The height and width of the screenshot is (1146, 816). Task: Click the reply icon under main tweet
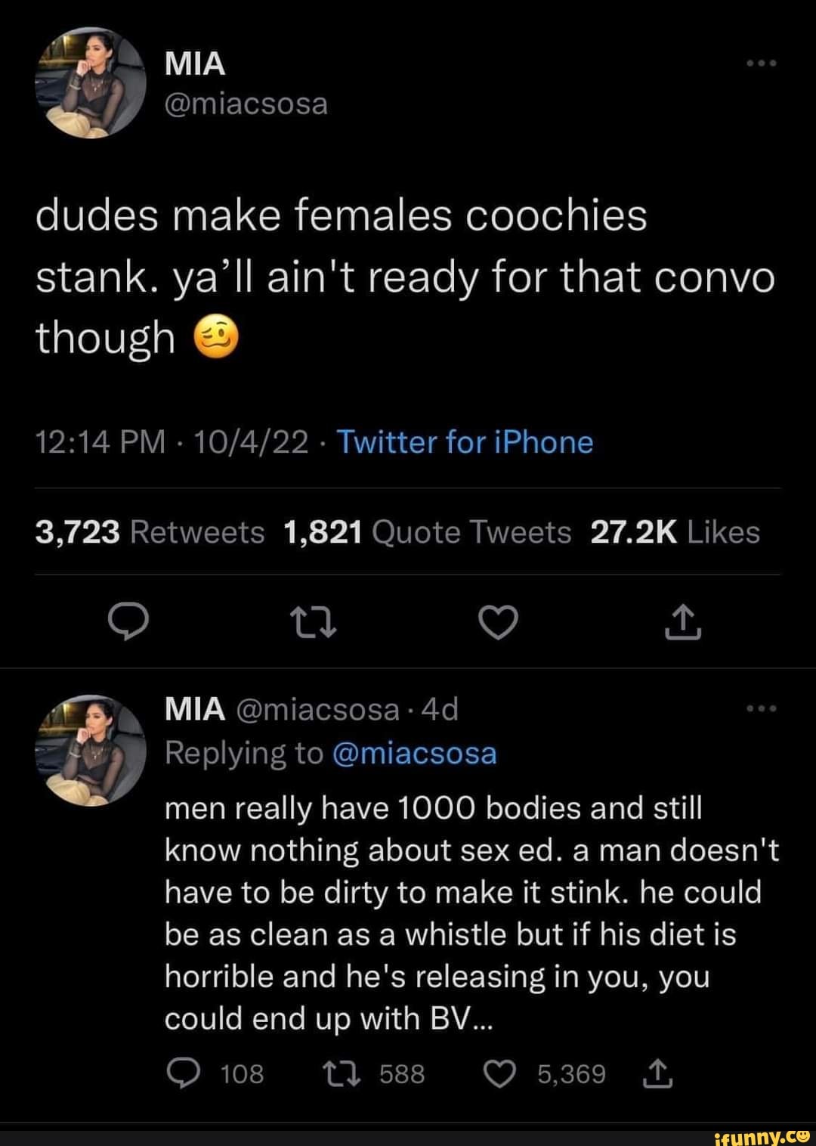coord(127,623)
